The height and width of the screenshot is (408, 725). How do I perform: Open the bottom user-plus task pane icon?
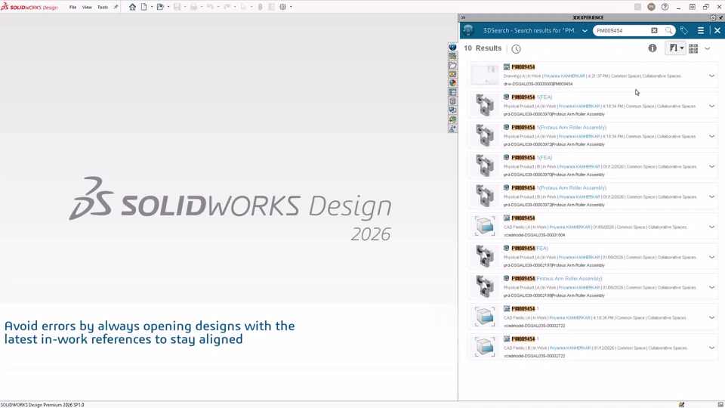click(x=452, y=128)
